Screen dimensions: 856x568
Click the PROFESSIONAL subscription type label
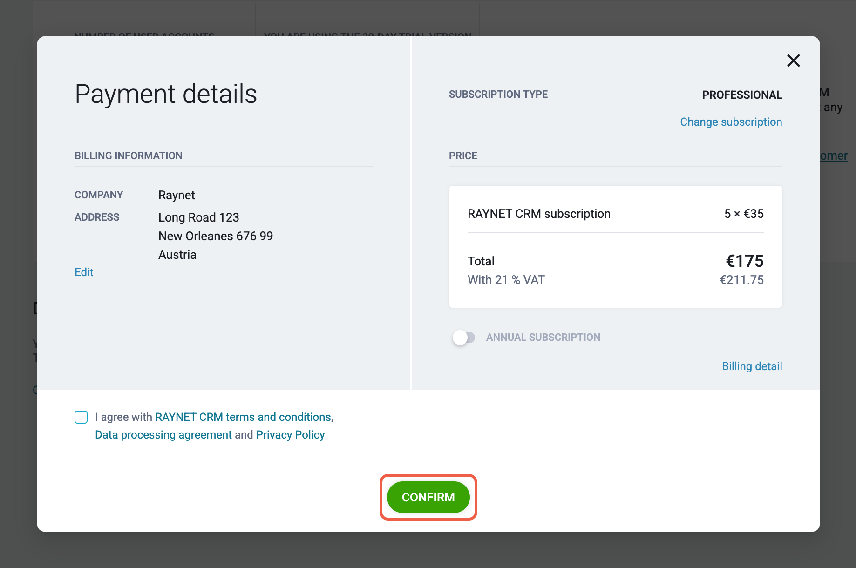coord(742,95)
